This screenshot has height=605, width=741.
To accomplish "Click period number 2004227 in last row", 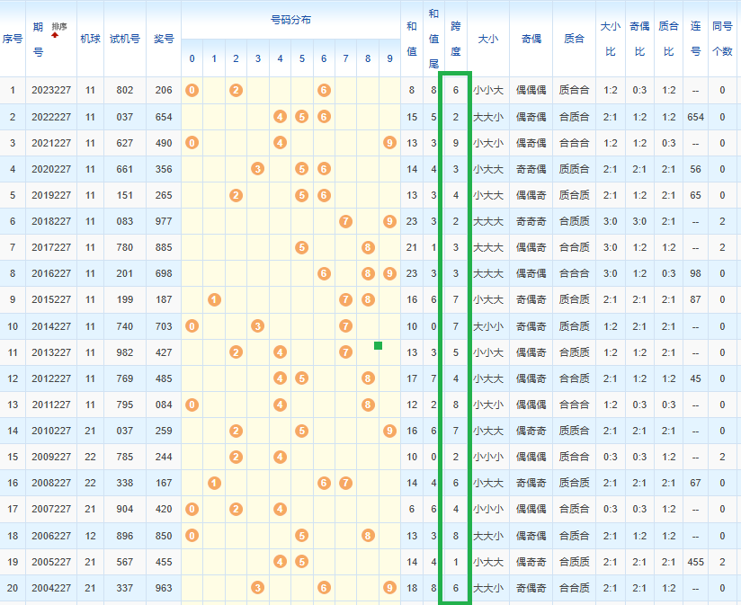I will tap(49, 588).
